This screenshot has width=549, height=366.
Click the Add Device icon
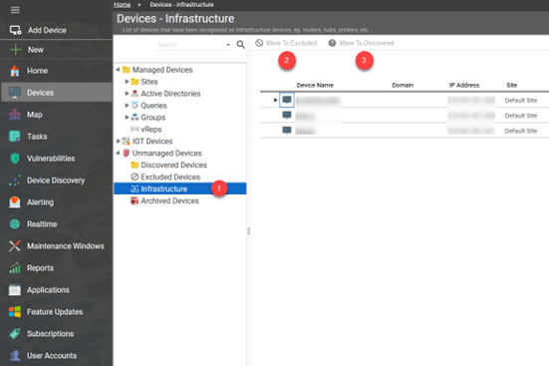(15, 30)
